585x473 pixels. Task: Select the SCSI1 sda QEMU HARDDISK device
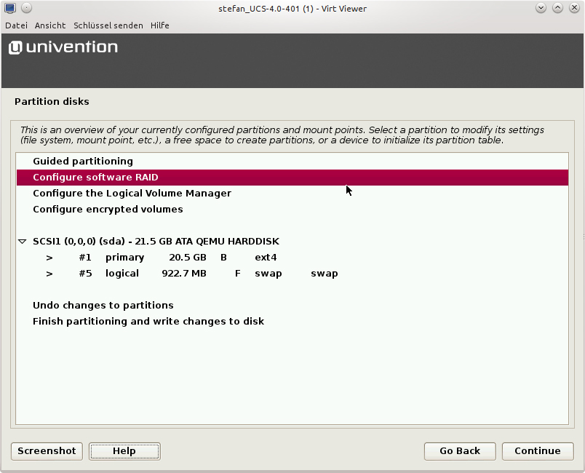[x=156, y=242]
